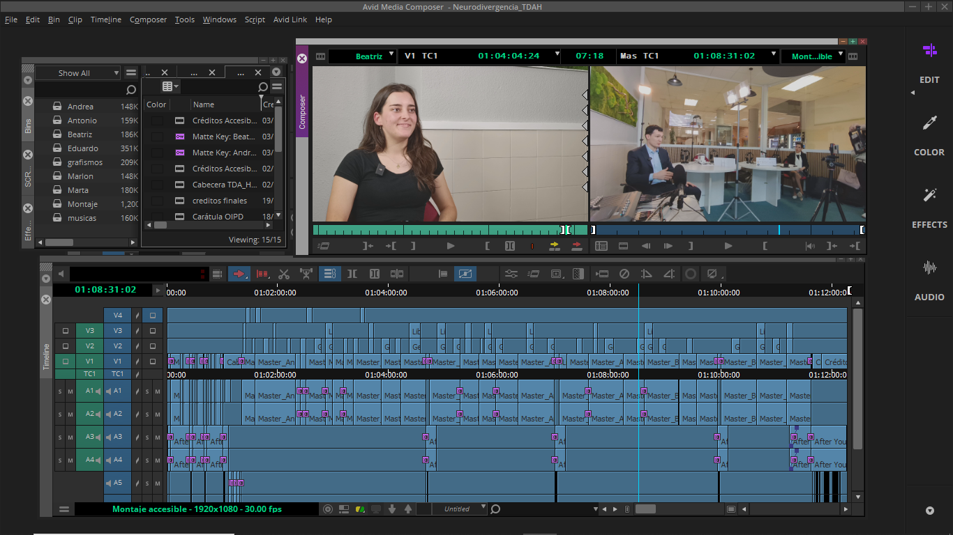Open the Mont...ible sequence name dropdown
This screenshot has height=535, width=953.
[841, 55]
